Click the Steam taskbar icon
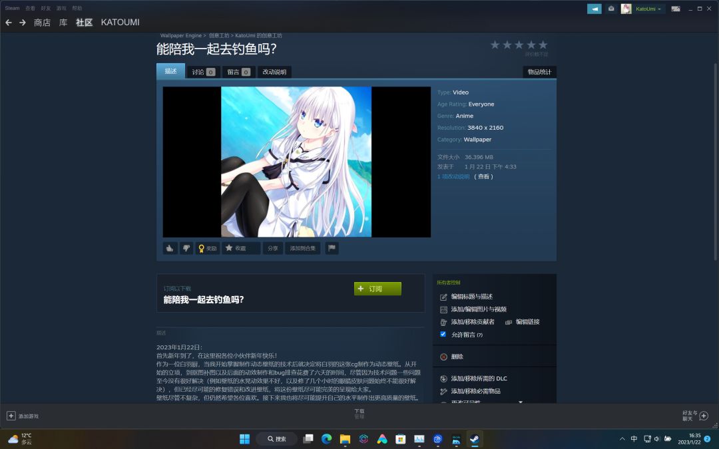Image resolution: width=719 pixels, height=449 pixels. pyautogui.click(x=475, y=439)
